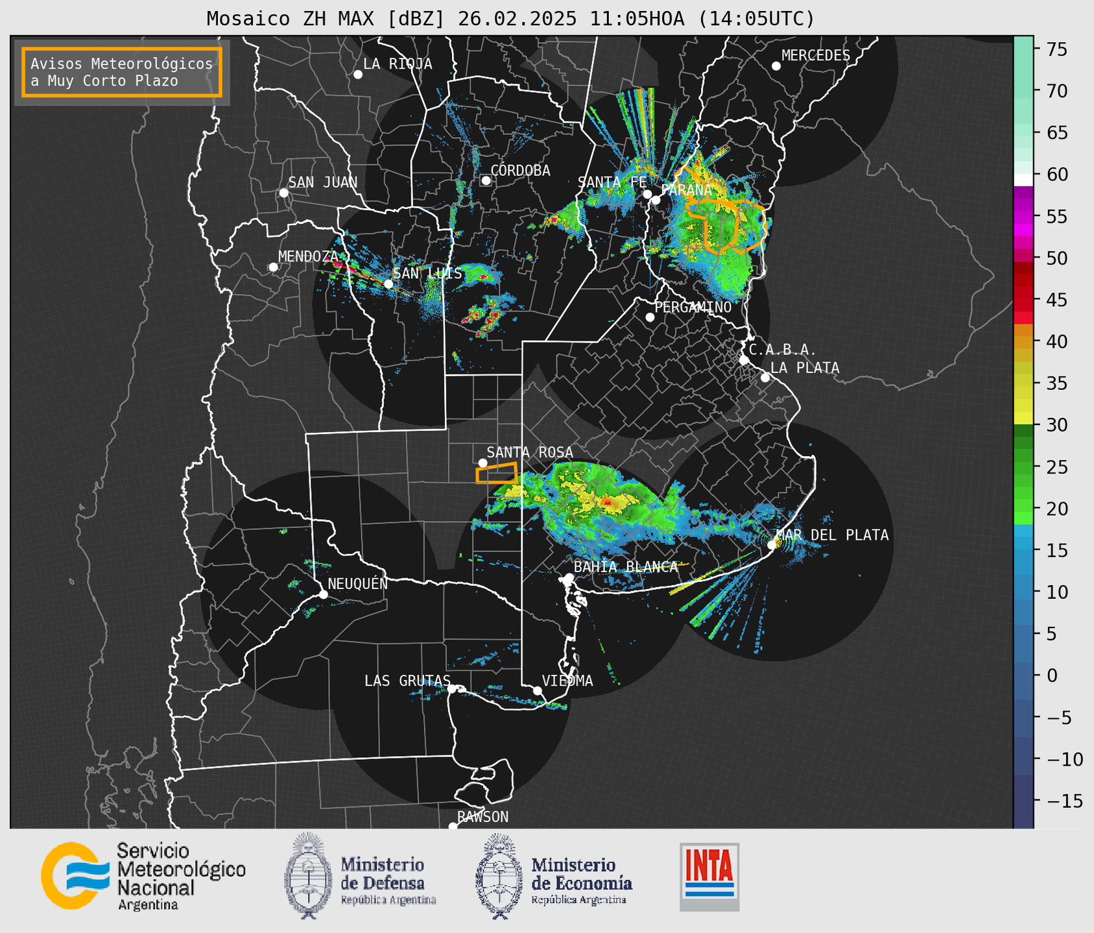Click the MAR DEL PLATA label text
This screenshot has width=1094, height=933.
tap(832, 535)
